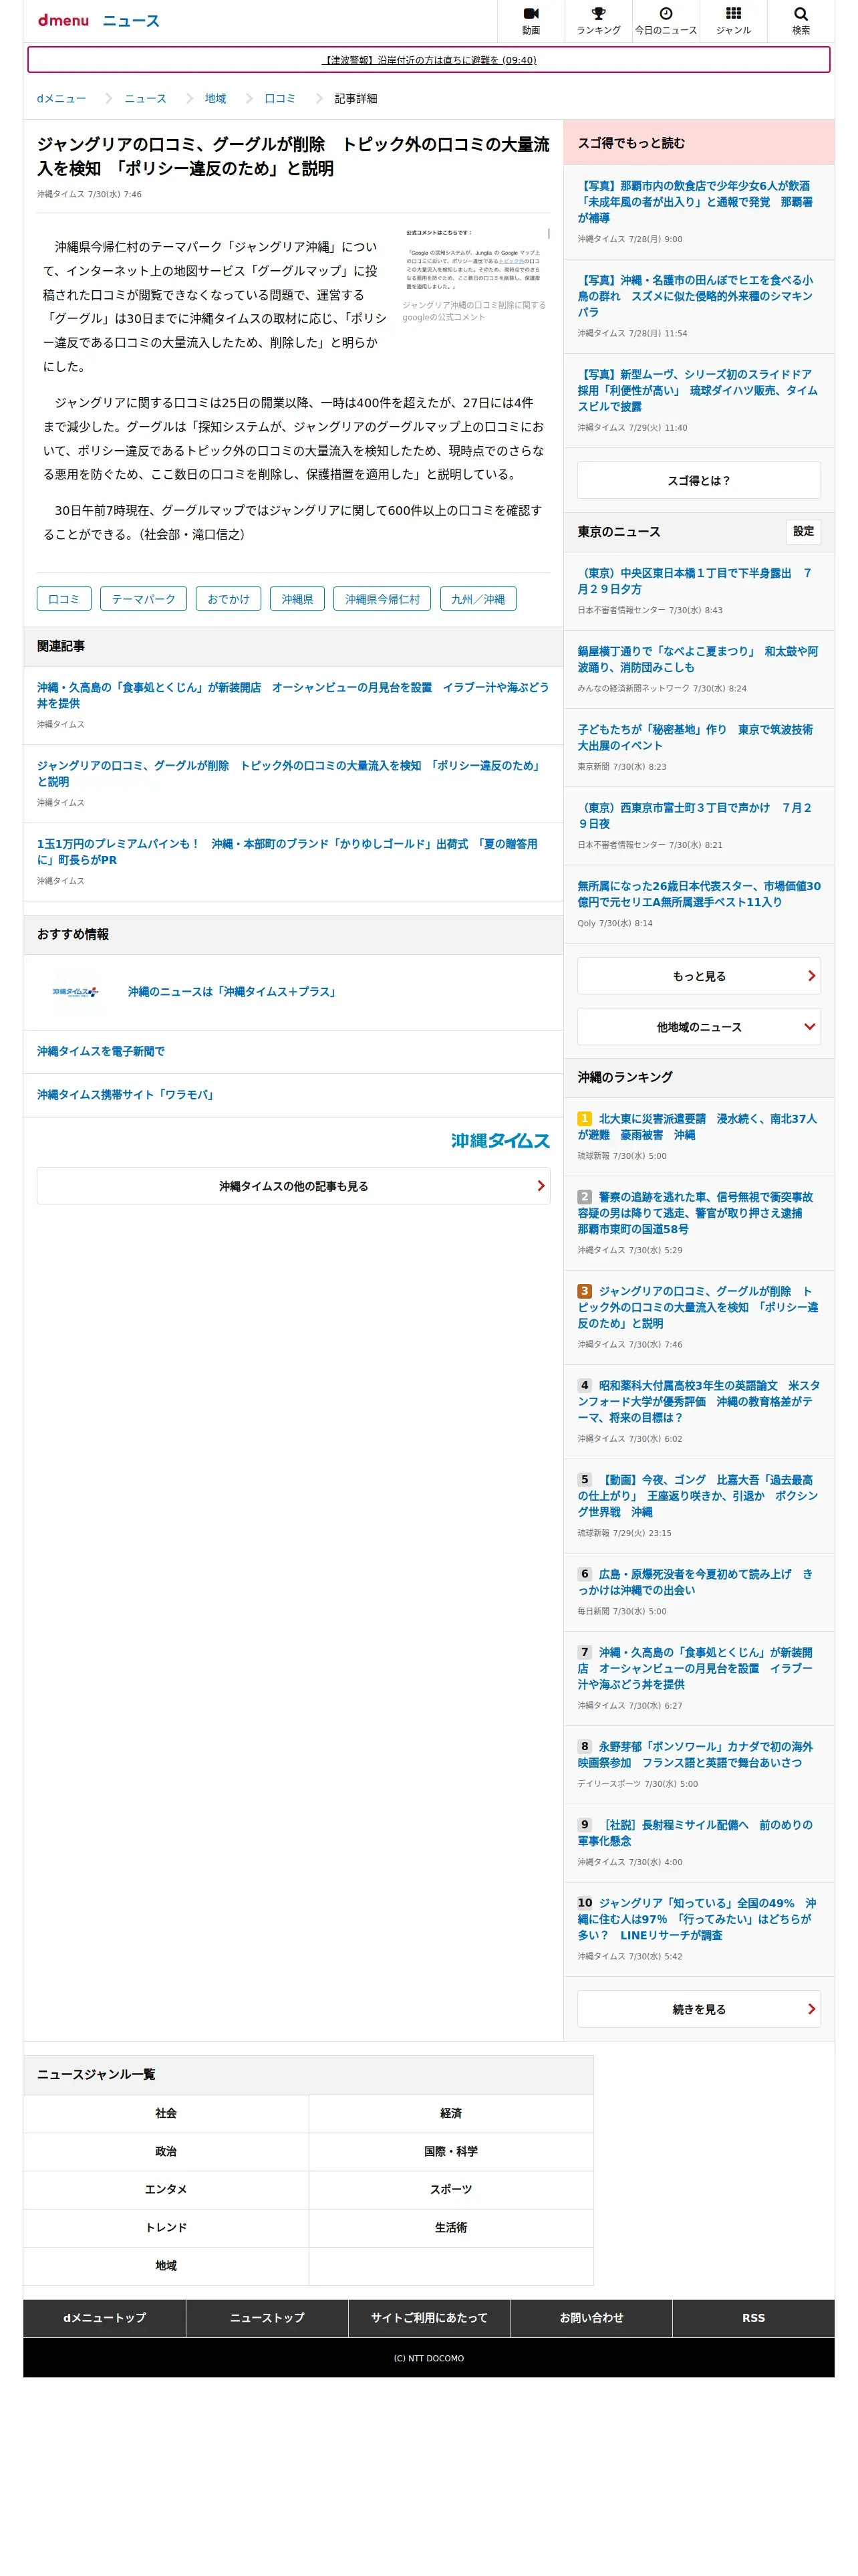Go to ニュース breadcrumb link
The height and width of the screenshot is (2576, 858).
(145, 99)
